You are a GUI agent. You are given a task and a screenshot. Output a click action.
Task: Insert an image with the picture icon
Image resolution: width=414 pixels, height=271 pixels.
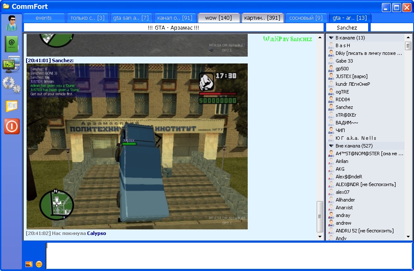29,264
